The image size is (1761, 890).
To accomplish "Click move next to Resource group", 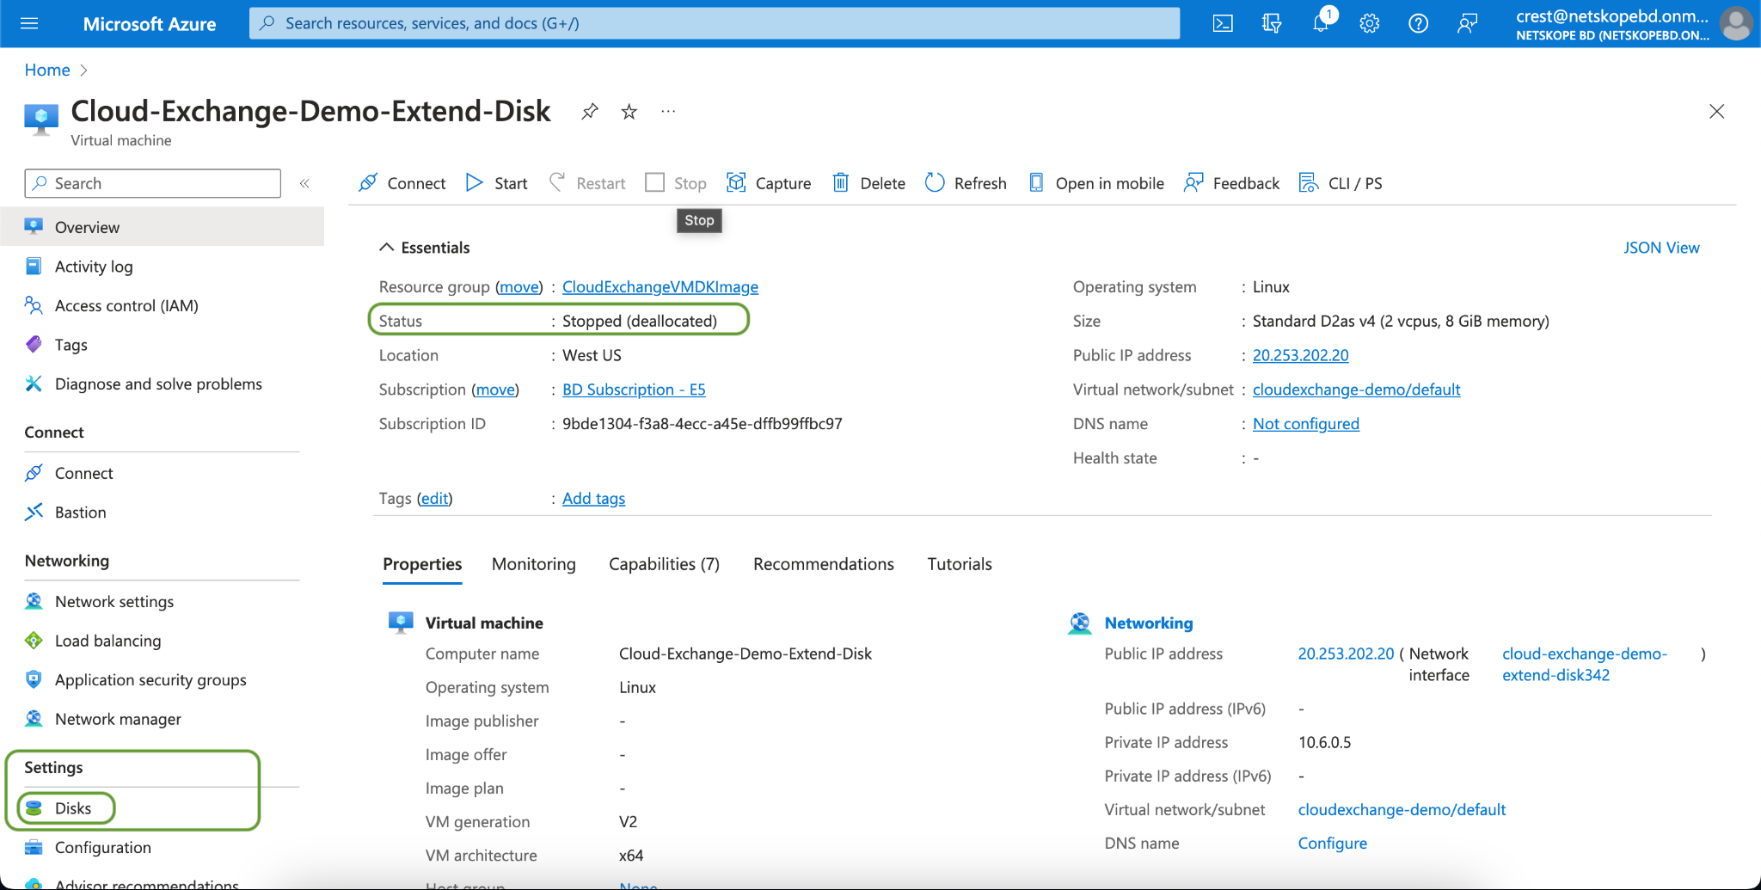I will 519,286.
